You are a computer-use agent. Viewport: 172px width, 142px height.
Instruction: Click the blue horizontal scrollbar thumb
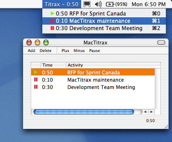(83, 112)
